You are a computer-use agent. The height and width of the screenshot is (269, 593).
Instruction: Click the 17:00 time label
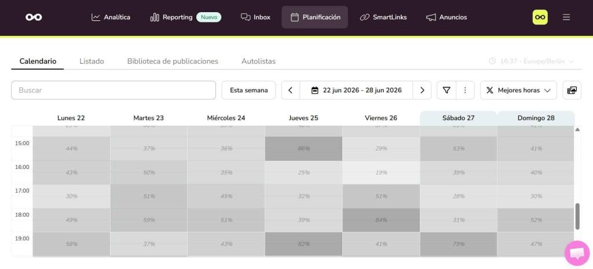click(22, 191)
